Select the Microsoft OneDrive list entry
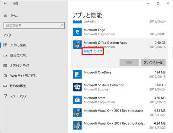 coord(119,74)
